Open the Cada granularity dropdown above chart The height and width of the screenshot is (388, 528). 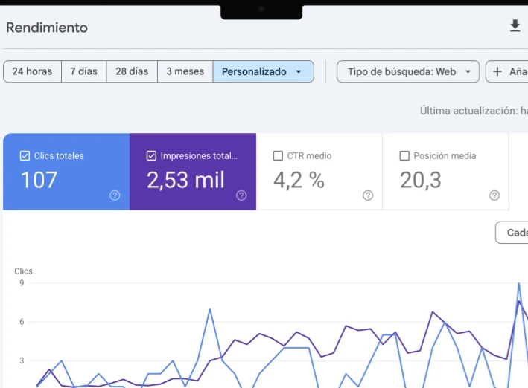pyautogui.click(x=512, y=233)
